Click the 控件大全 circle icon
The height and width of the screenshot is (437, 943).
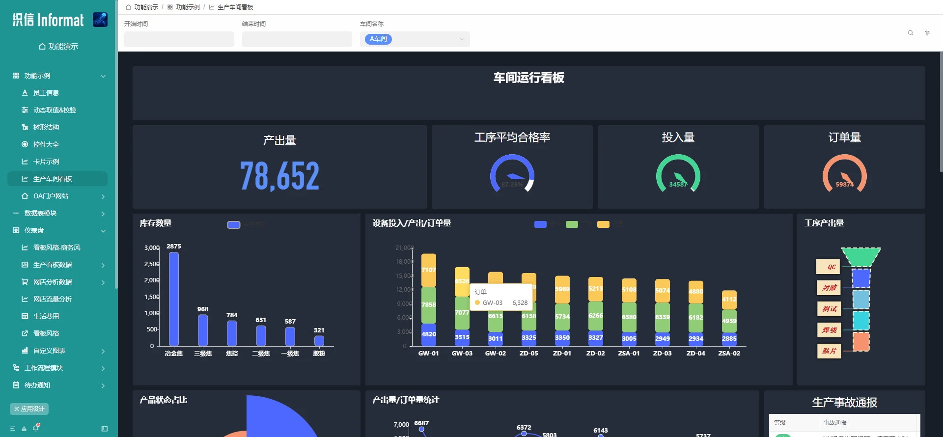coord(25,144)
